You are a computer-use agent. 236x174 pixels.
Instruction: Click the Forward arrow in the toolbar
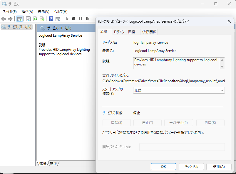point(10,19)
